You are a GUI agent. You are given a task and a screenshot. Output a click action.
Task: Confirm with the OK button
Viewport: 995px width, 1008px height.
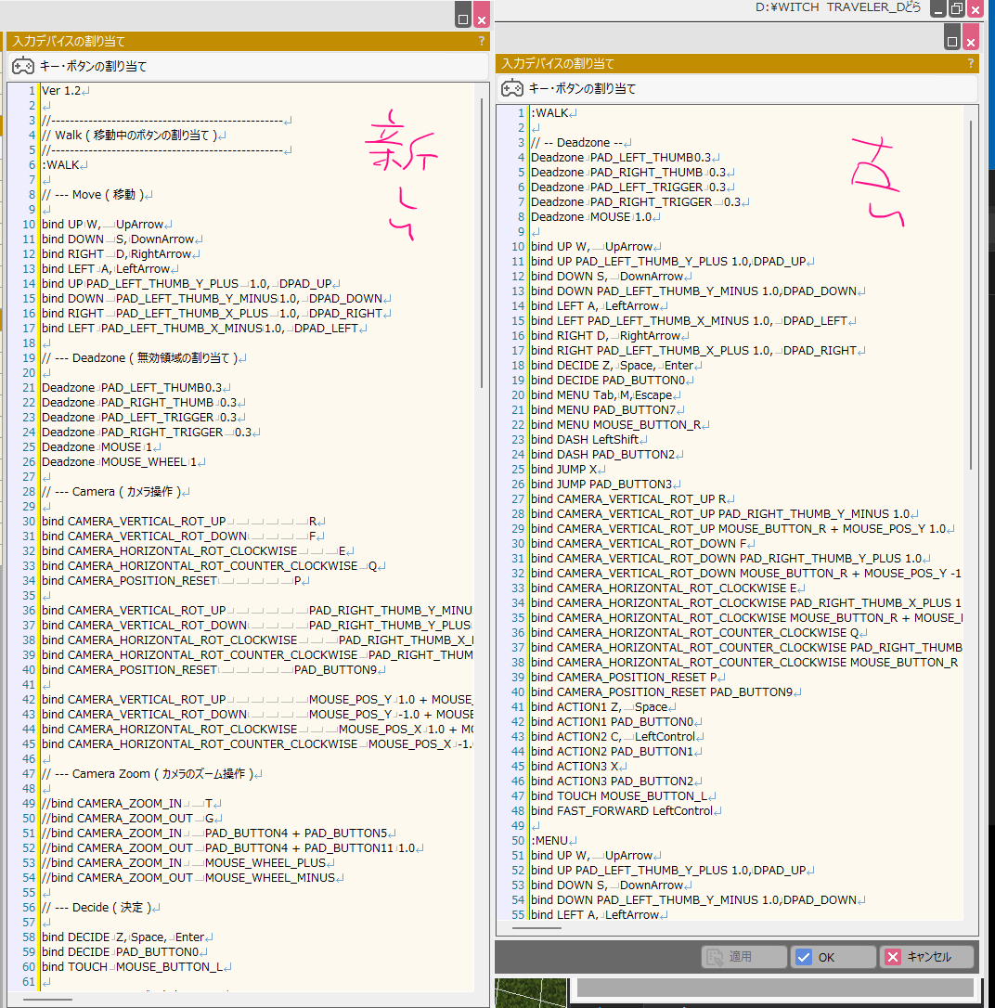pyautogui.click(x=833, y=957)
